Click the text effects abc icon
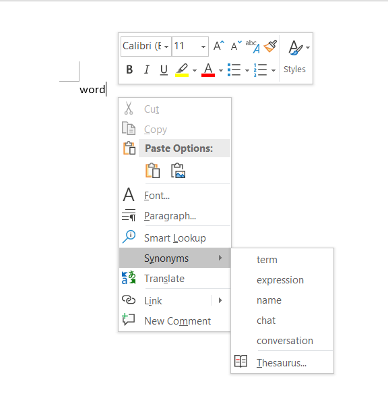This screenshot has height=417, width=388. click(253, 47)
